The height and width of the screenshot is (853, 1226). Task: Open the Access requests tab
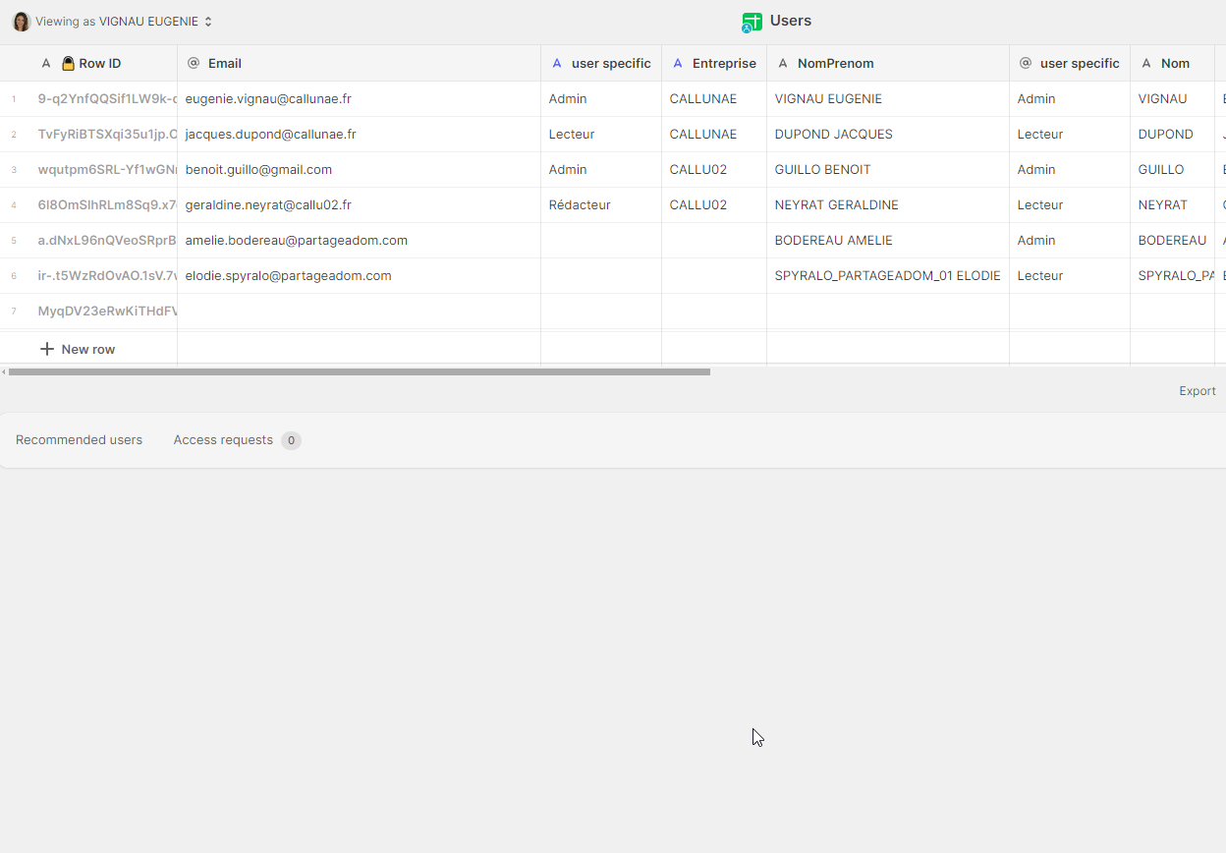click(223, 440)
